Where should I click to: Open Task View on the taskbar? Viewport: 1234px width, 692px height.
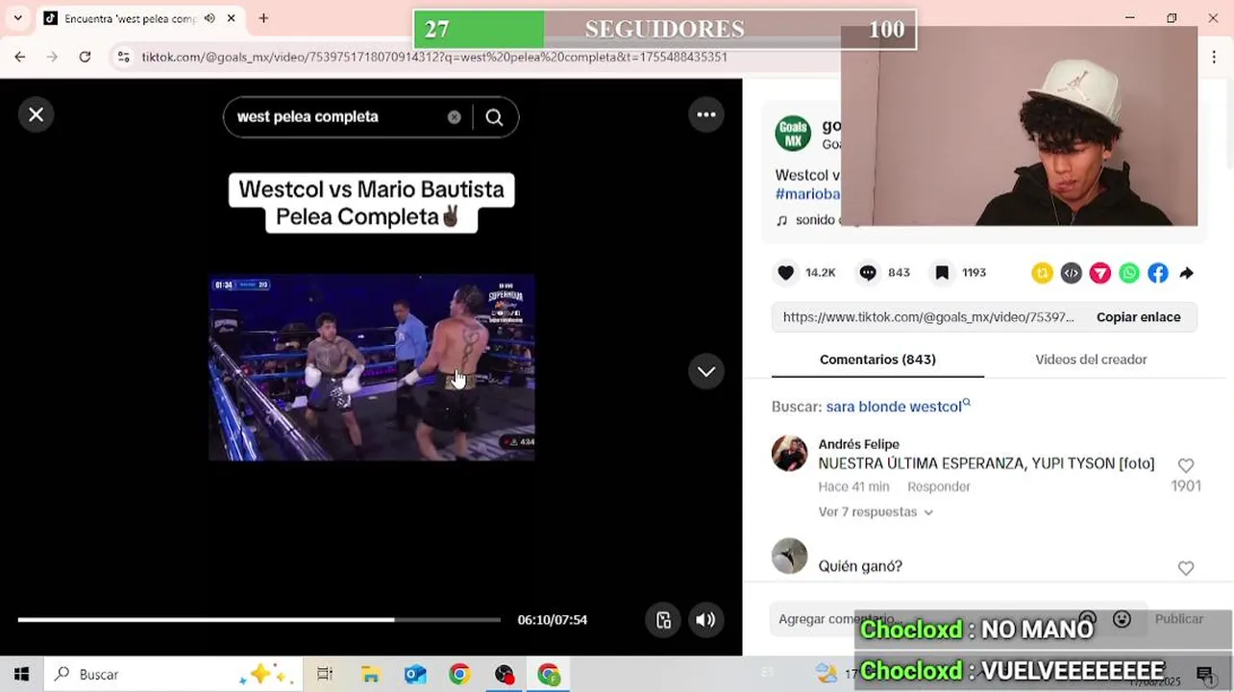click(x=324, y=674)
